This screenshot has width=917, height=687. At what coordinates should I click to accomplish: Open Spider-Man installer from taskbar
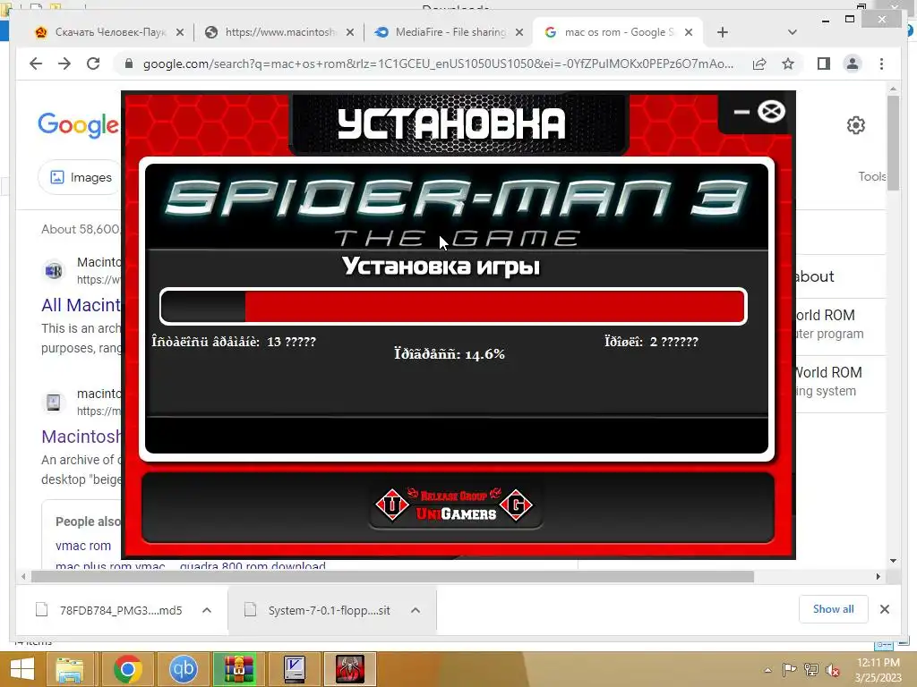point(350,669)
